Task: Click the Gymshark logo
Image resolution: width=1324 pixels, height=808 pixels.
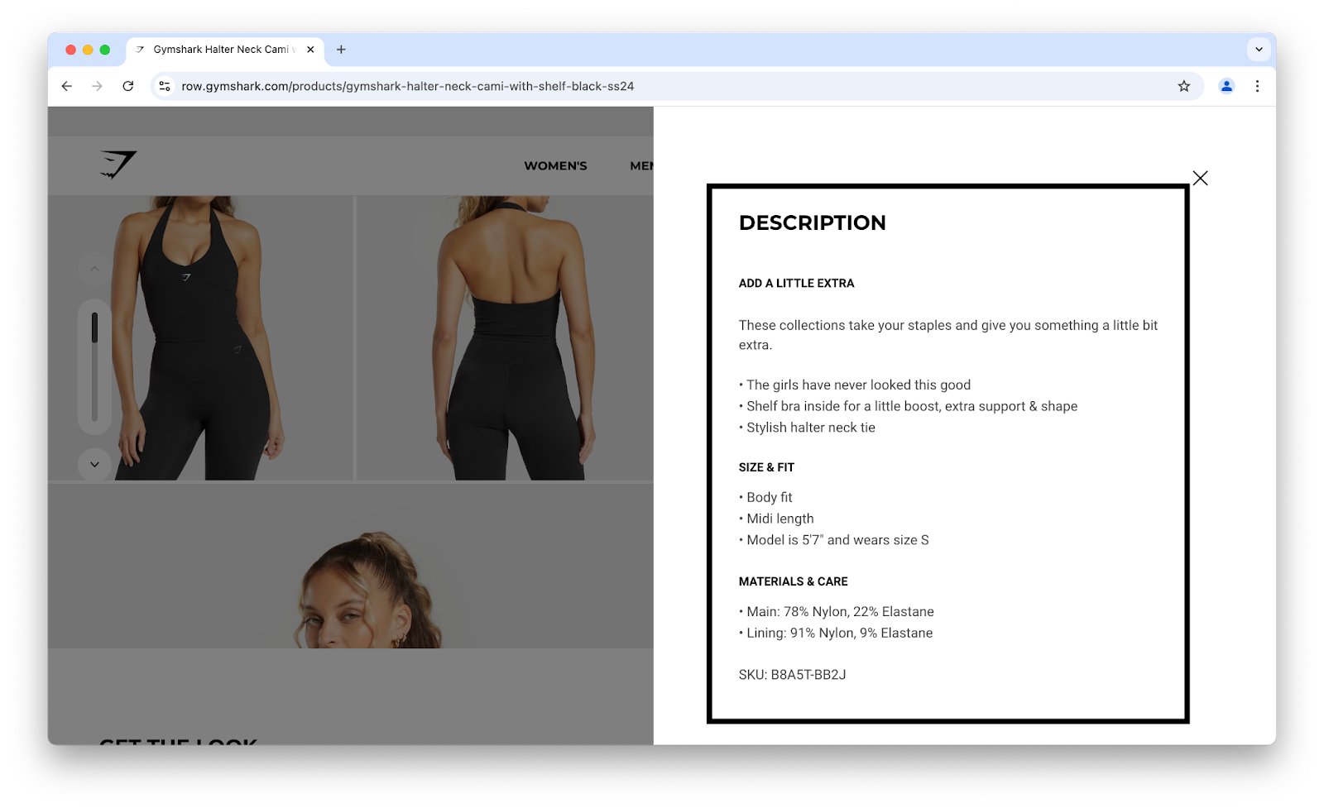Action: pos(118,165)
